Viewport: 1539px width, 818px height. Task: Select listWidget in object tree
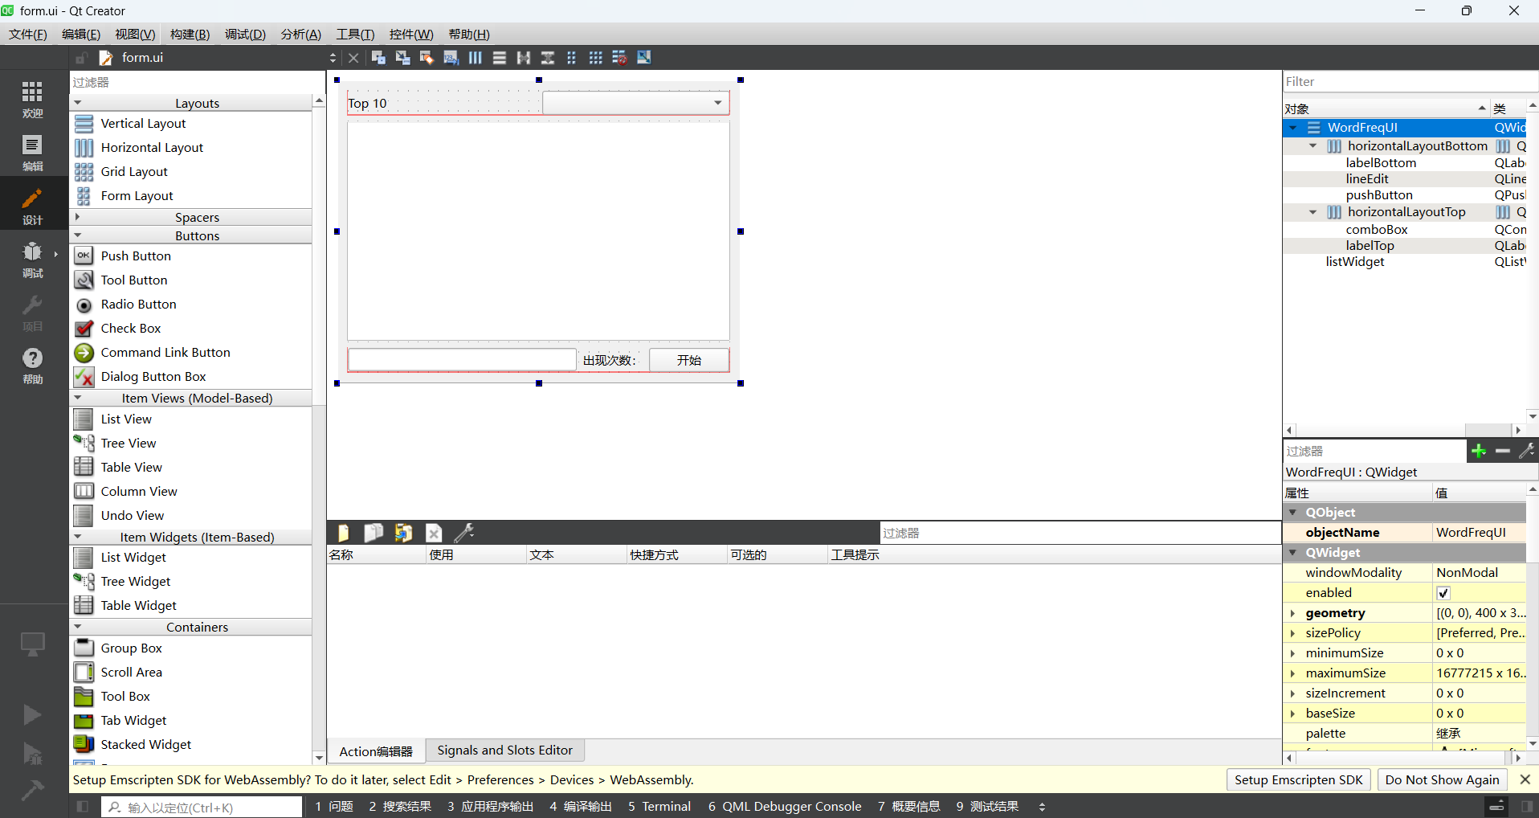(1355, 262)
